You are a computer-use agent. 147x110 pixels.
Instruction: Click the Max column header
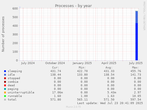tap(135, 68)
